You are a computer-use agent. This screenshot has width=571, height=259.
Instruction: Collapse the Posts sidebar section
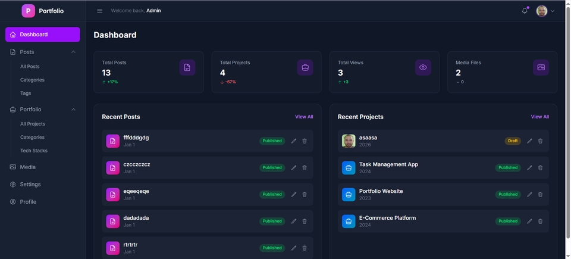(x=73, y=52)
